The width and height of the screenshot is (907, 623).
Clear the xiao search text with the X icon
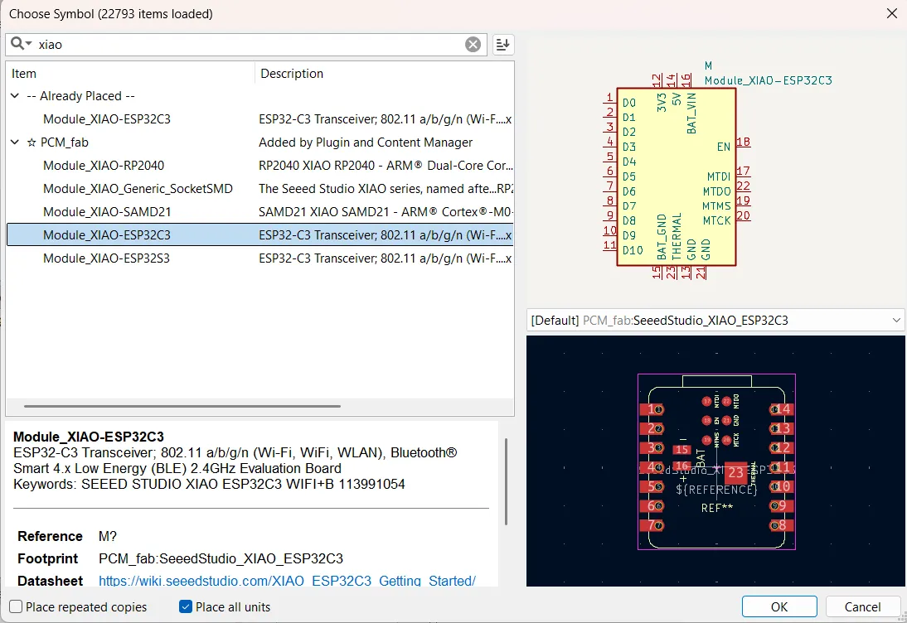pyautogui.click(x=473, y=44)
